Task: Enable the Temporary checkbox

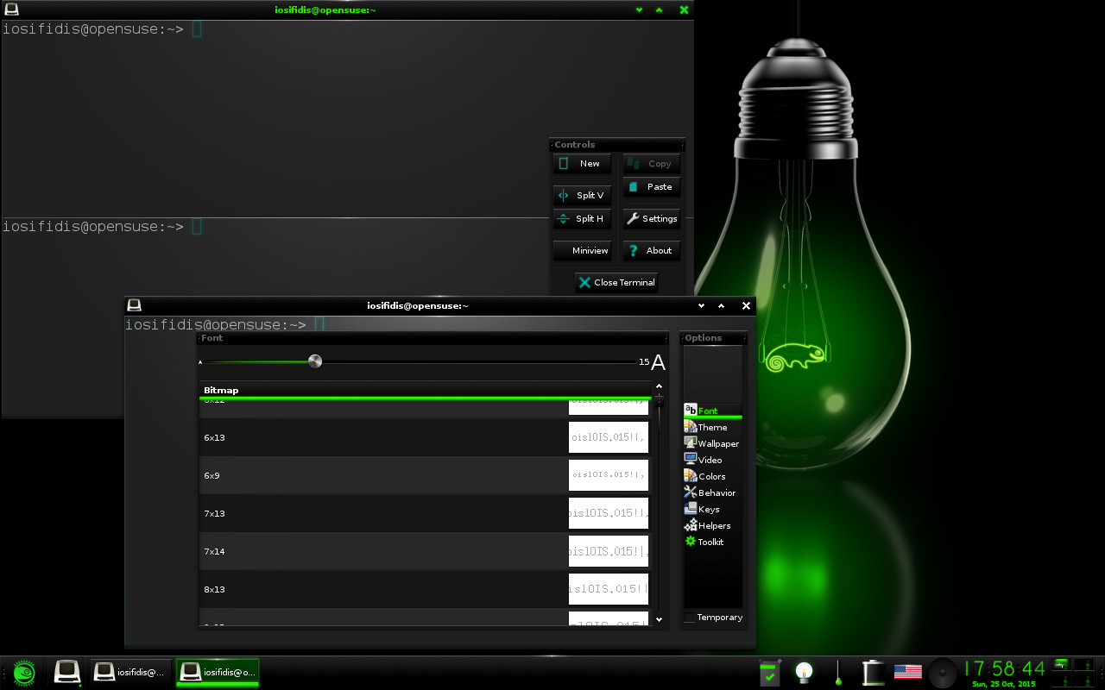Action: [x=690, y=618]
